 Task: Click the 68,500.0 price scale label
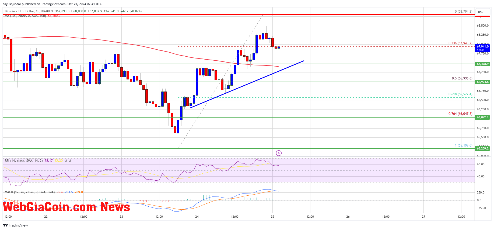pyautogui.click(x=483, y=26)
